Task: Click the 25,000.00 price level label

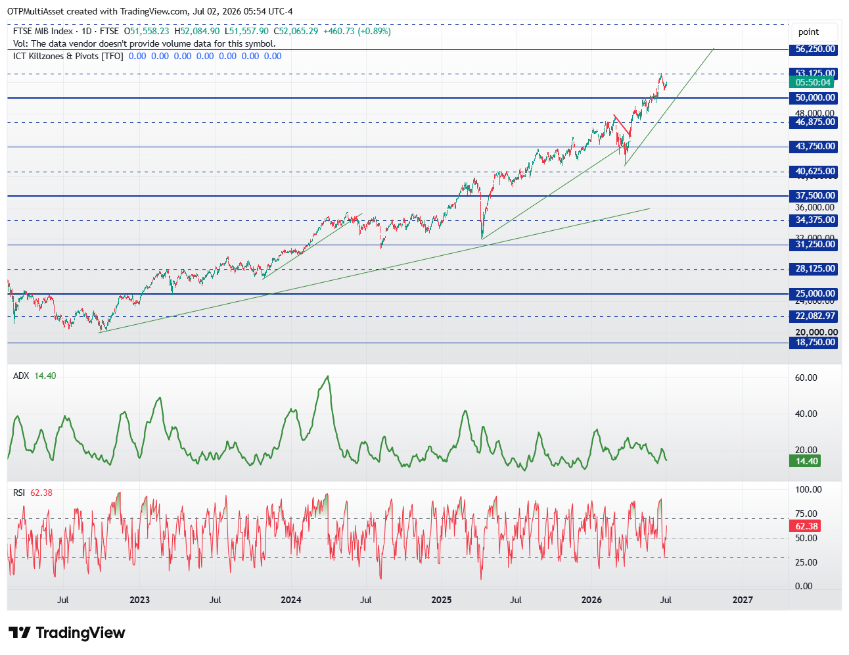Action: point(815,294)
